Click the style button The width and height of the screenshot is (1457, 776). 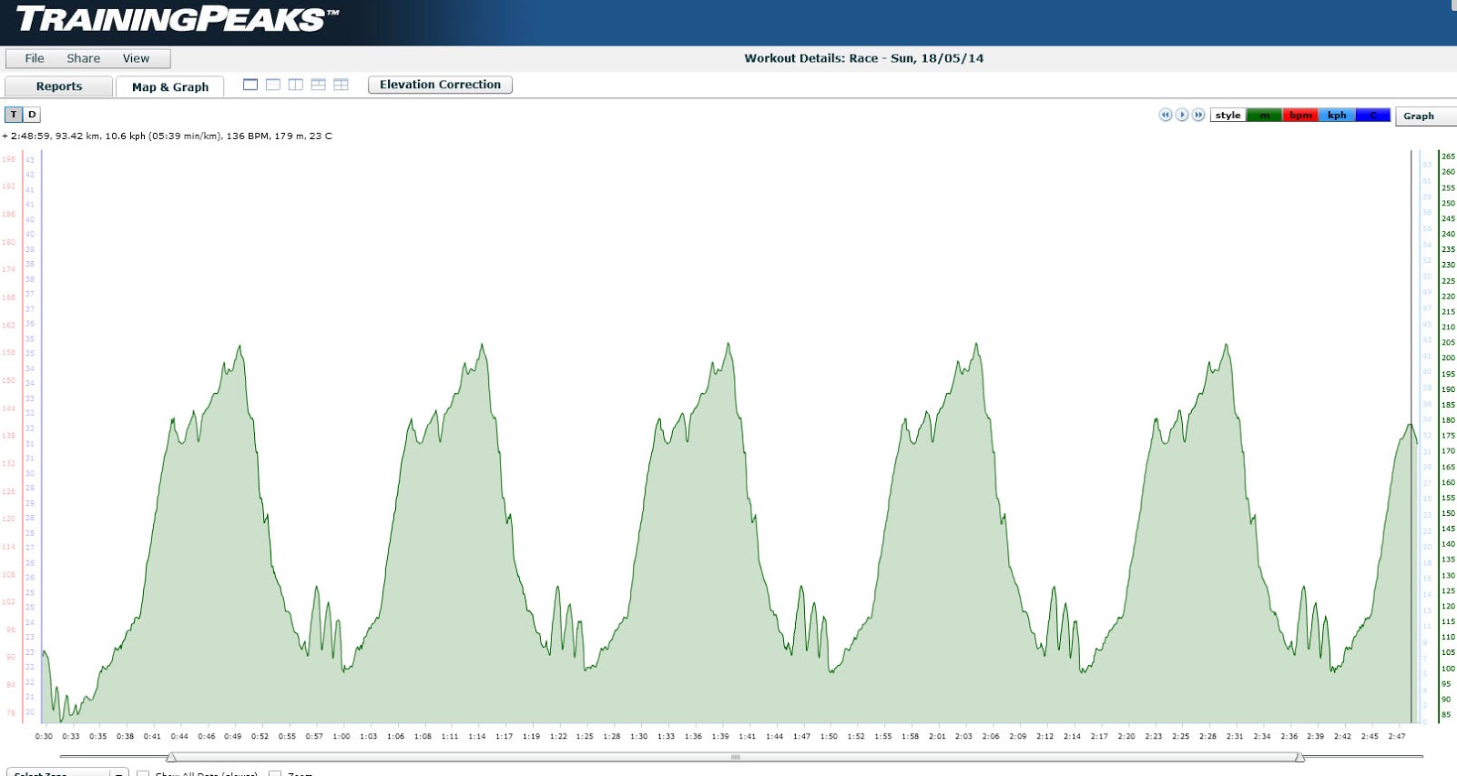[1228, 116]
